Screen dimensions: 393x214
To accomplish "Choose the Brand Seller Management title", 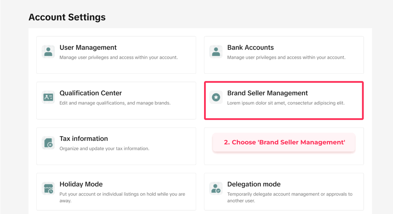I will 267,93.
